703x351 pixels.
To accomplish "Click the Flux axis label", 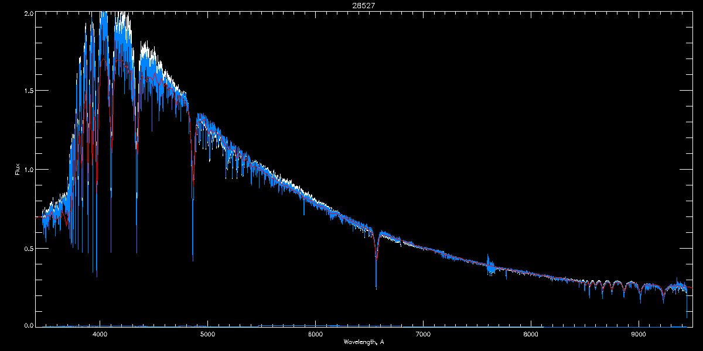I will pos(18,169).
